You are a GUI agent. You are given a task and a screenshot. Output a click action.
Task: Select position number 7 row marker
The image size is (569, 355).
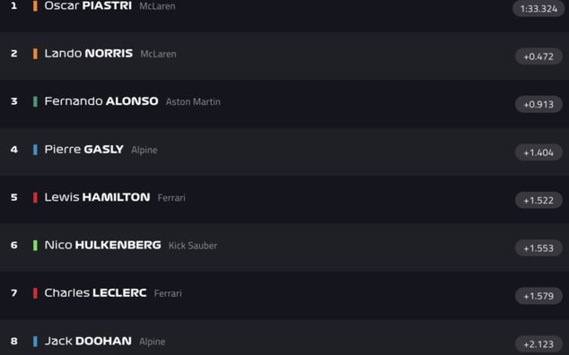14,293
